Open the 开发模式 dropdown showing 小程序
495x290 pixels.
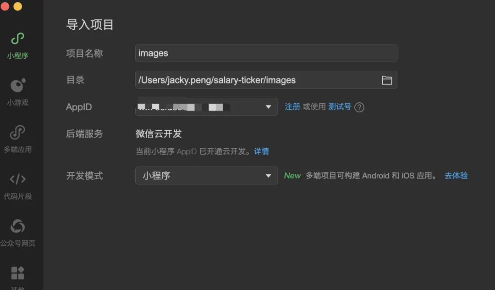206,175
